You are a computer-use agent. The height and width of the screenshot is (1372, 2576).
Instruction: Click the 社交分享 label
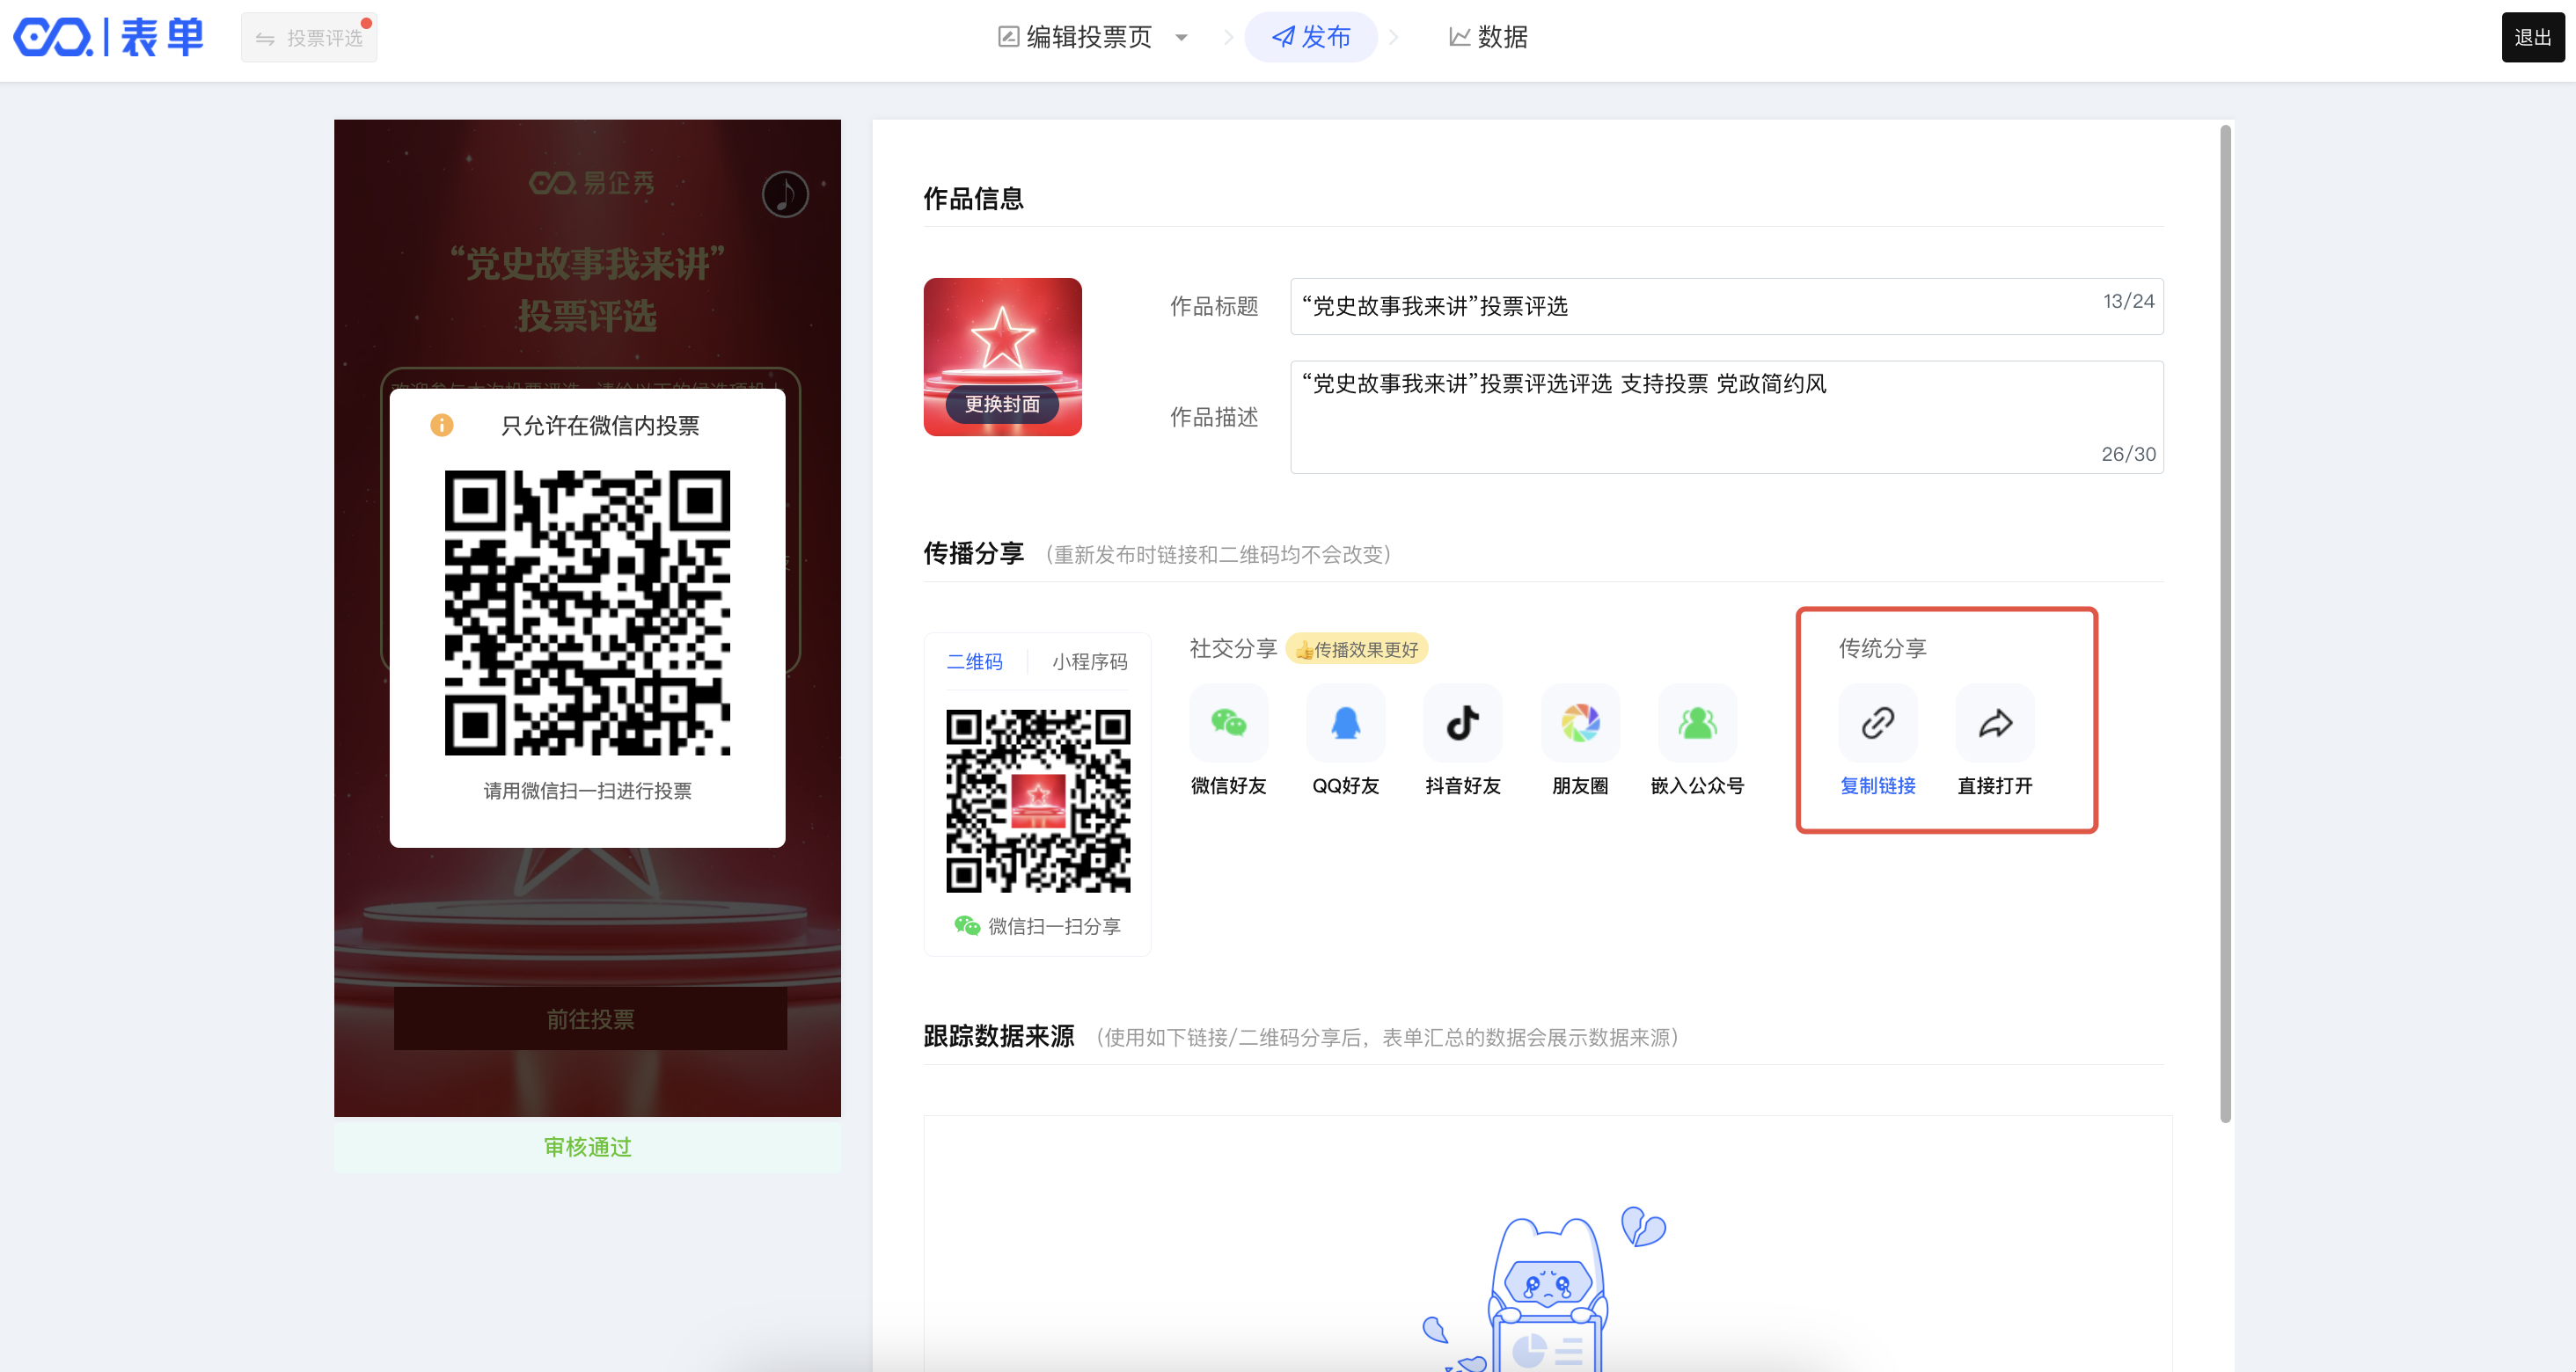pyautogui.click(x=1233, y=648)
